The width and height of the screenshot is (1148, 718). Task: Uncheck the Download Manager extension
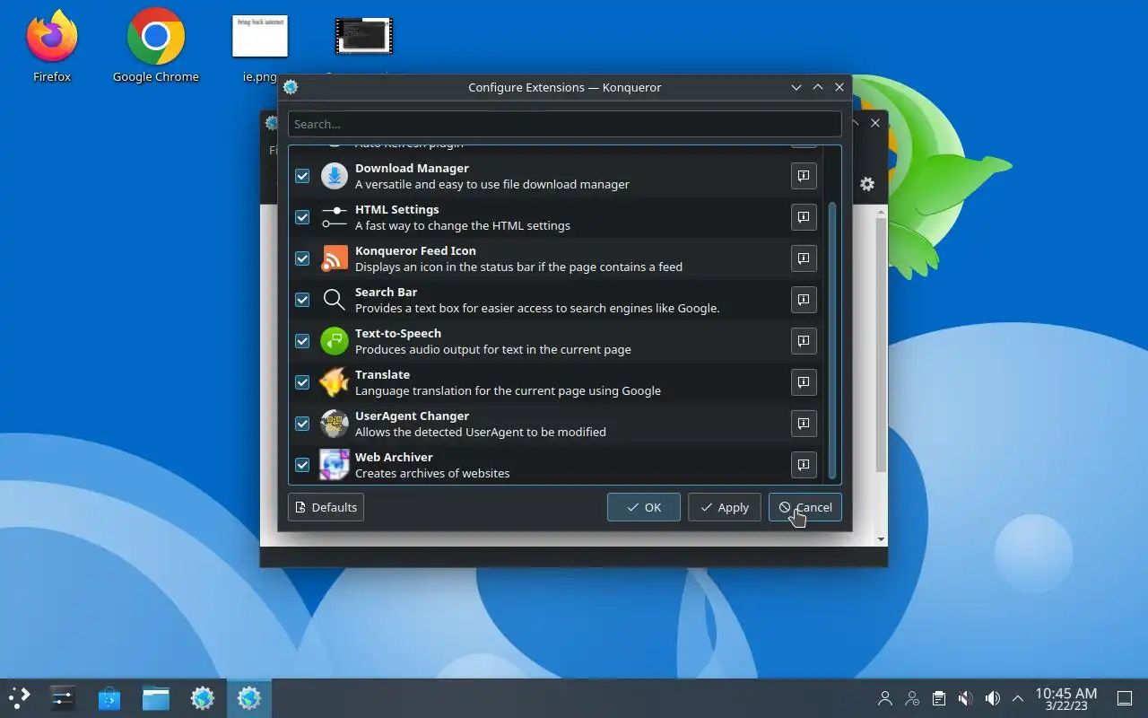302,176
